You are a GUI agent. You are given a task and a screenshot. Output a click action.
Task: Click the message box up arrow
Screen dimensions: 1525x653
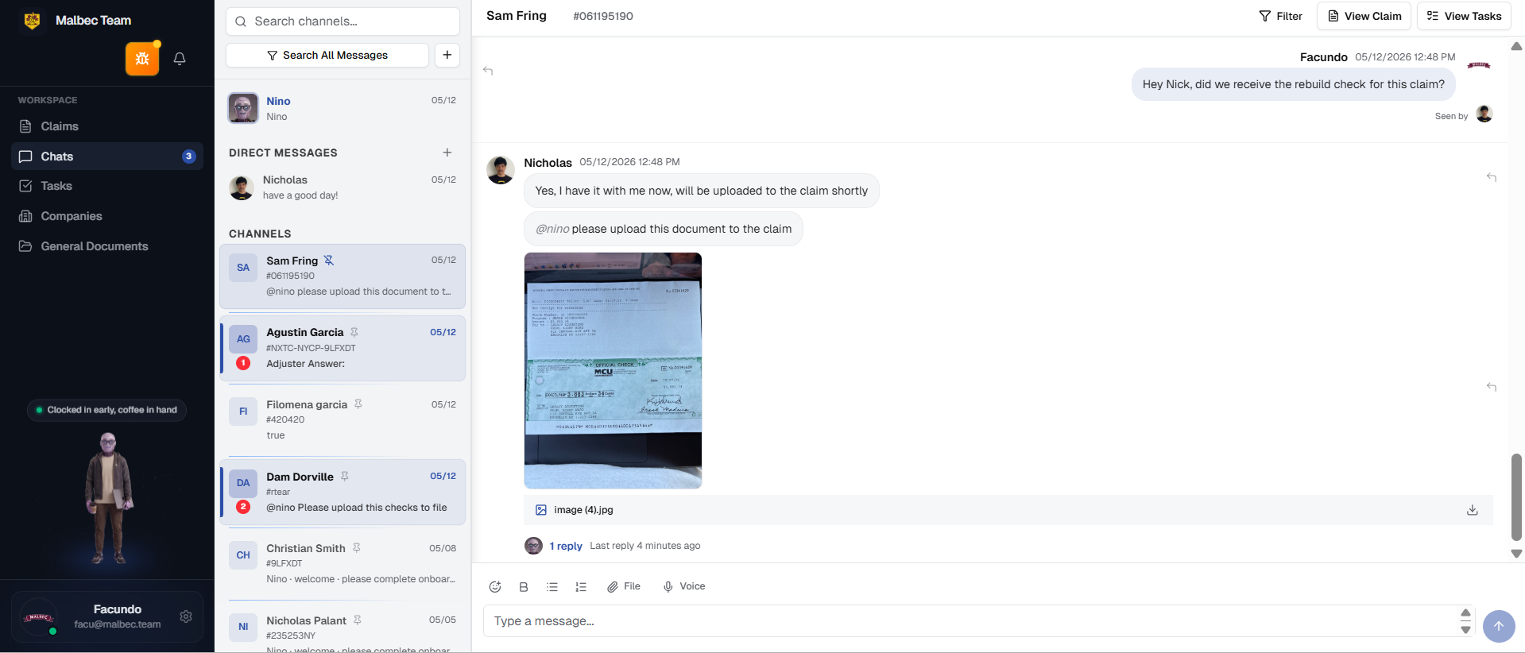(x=1465, y=612)
